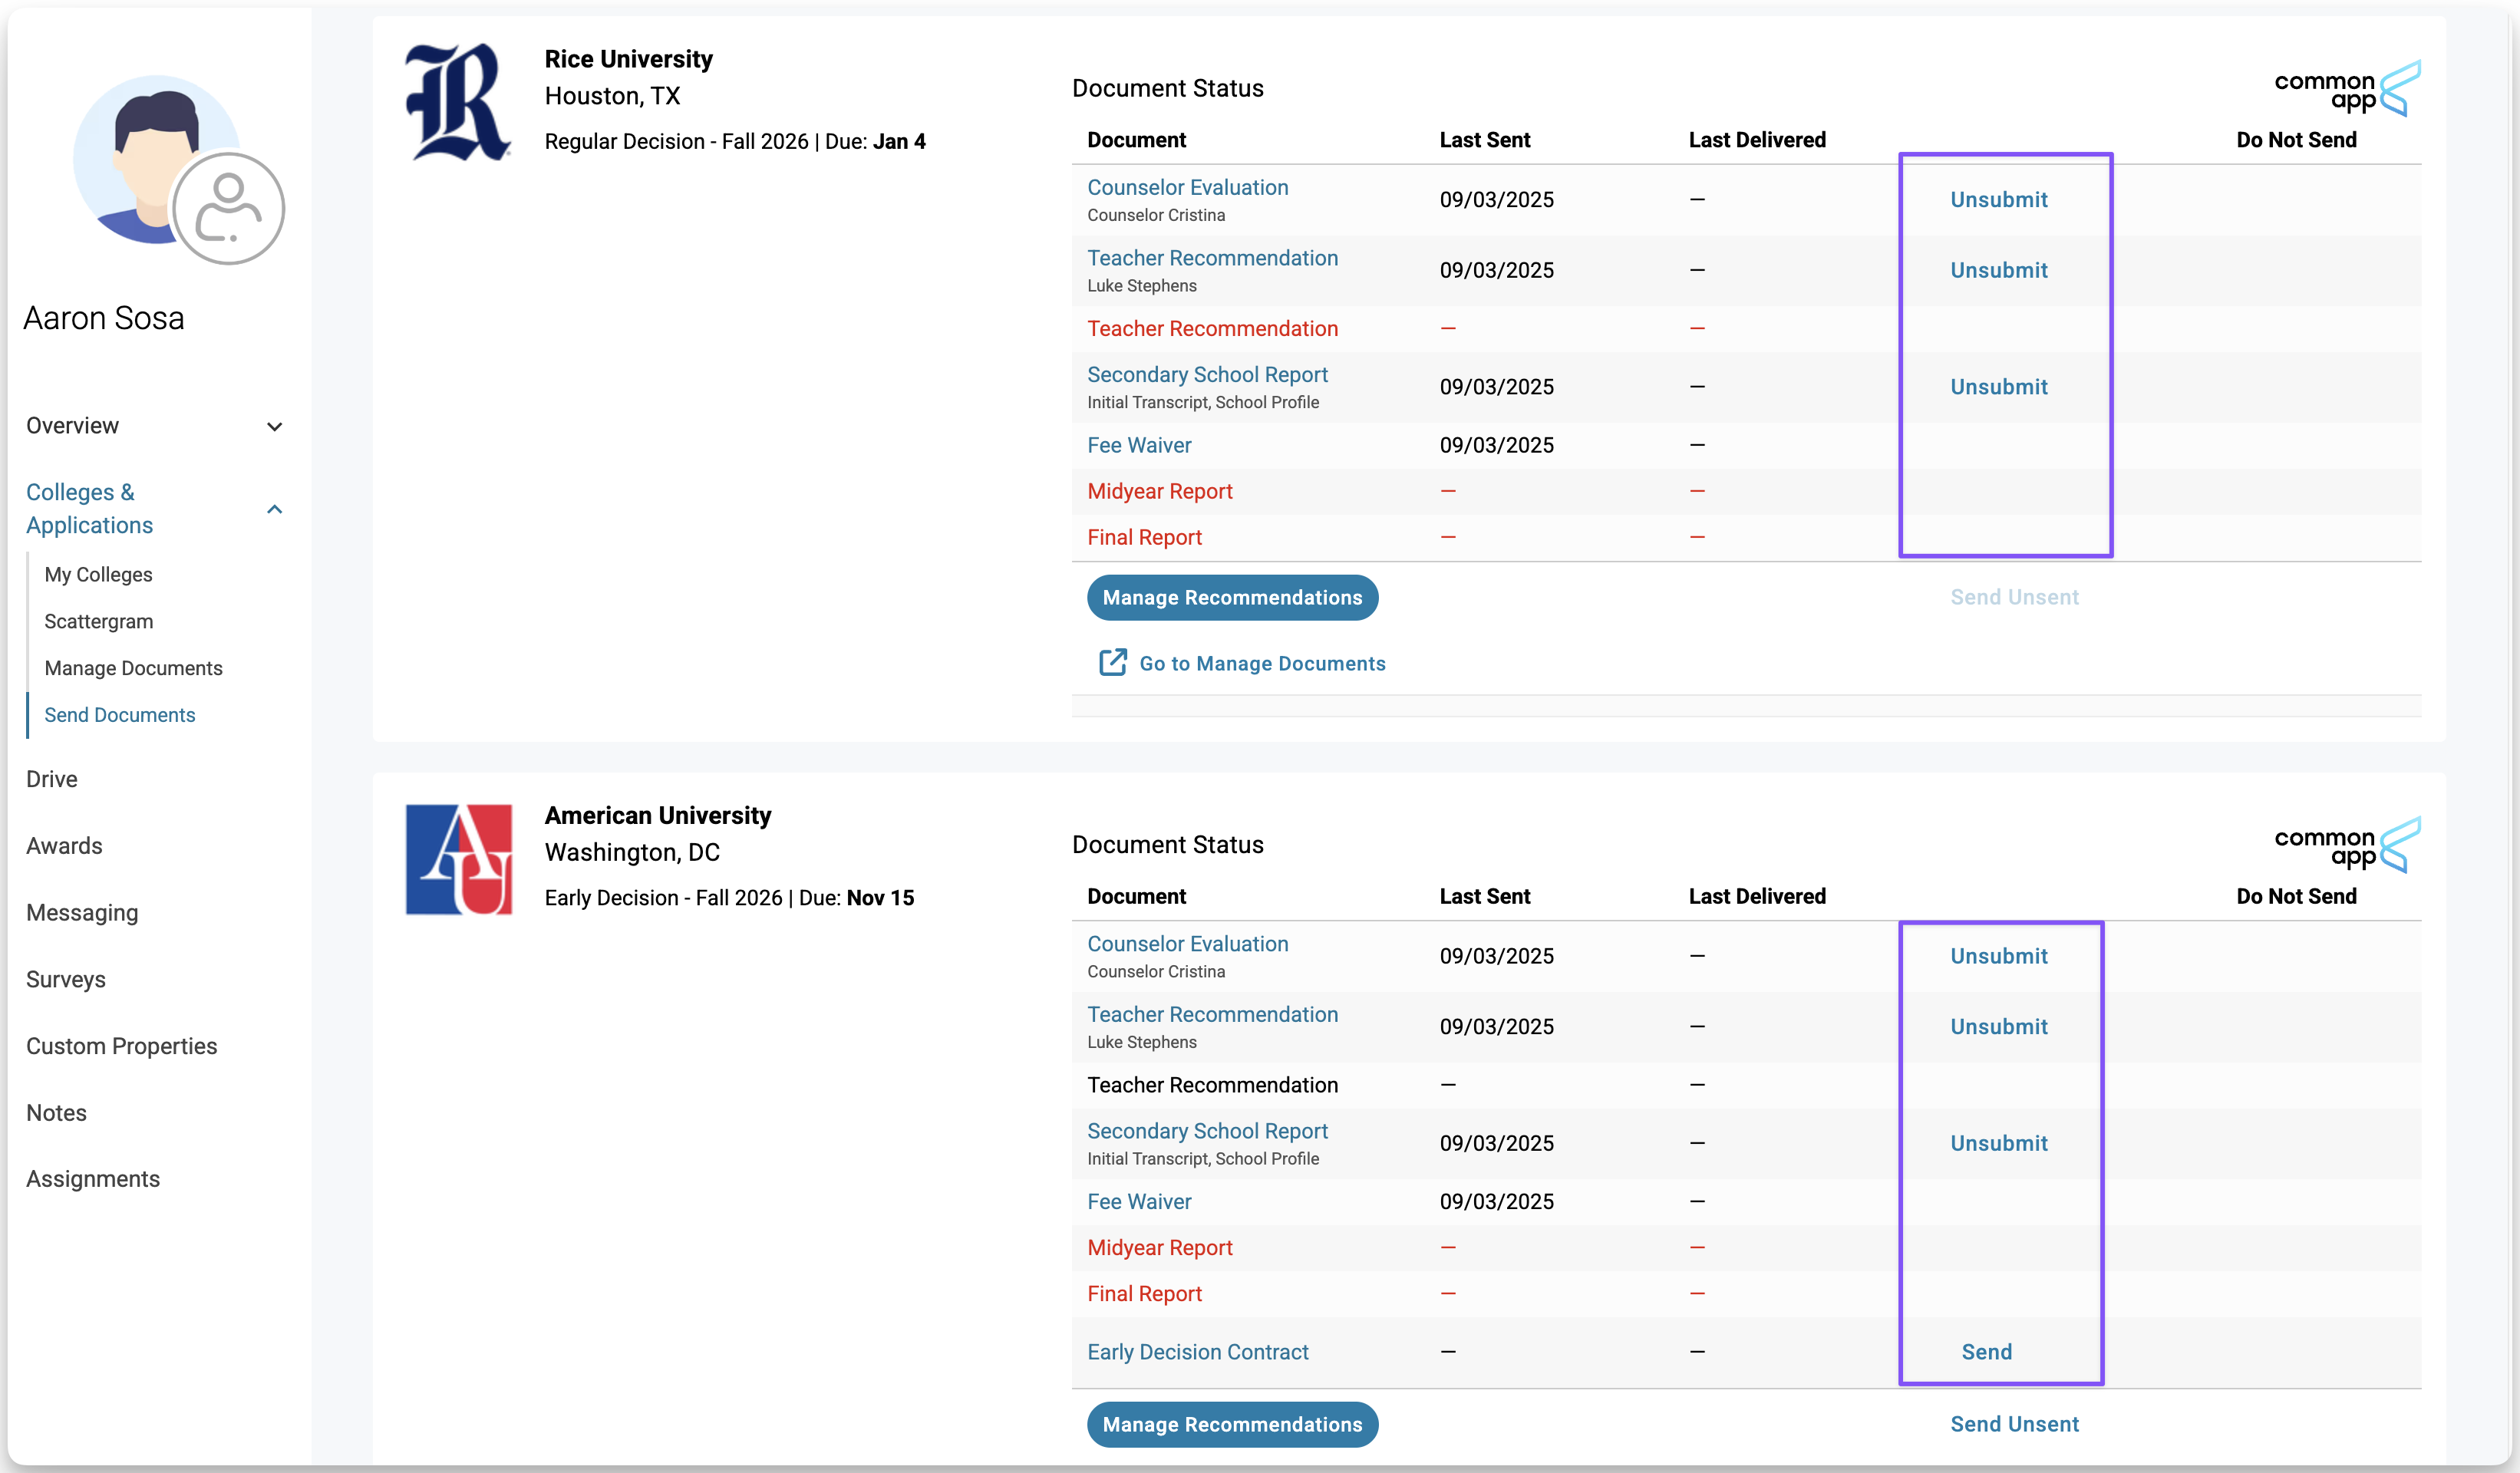Select Send Documents in the sidebar
Screen dimensions: 2520x1473
click(119, 715)
